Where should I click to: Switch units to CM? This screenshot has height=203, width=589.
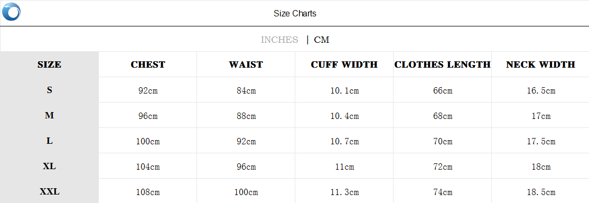click(x=322, y=40)
